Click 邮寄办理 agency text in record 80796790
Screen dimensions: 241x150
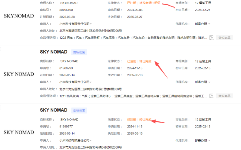tap(201, 24)
